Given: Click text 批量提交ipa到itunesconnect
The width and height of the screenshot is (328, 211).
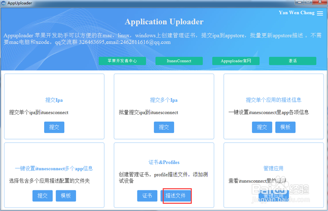Looking at the screenshot, I should (x=149, y=113).
